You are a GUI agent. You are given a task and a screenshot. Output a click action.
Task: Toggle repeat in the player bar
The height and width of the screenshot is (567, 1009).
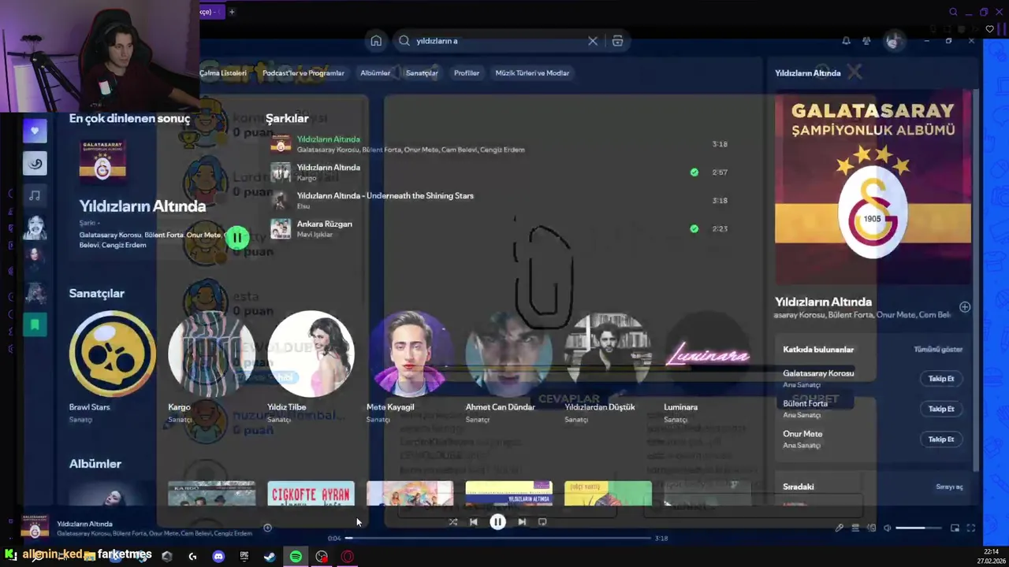click(542, 521)
